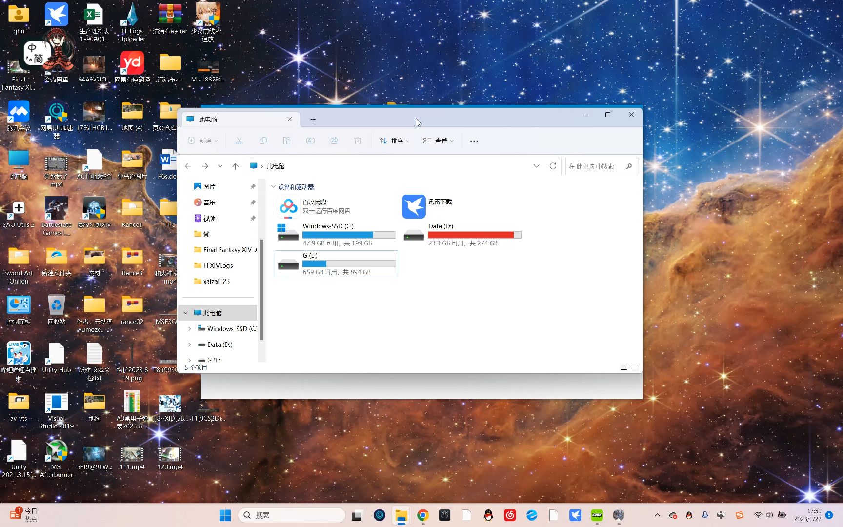The width and height of the screenshot is (843, 527).
Task: Select the Youdao translate yd desktop icon
Action: pos(132,67)
